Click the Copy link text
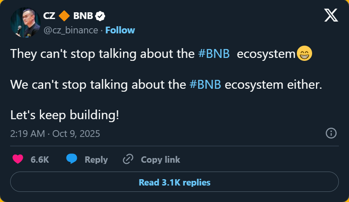Viewport: 349px width, 202px height. (x=160, y=160)
